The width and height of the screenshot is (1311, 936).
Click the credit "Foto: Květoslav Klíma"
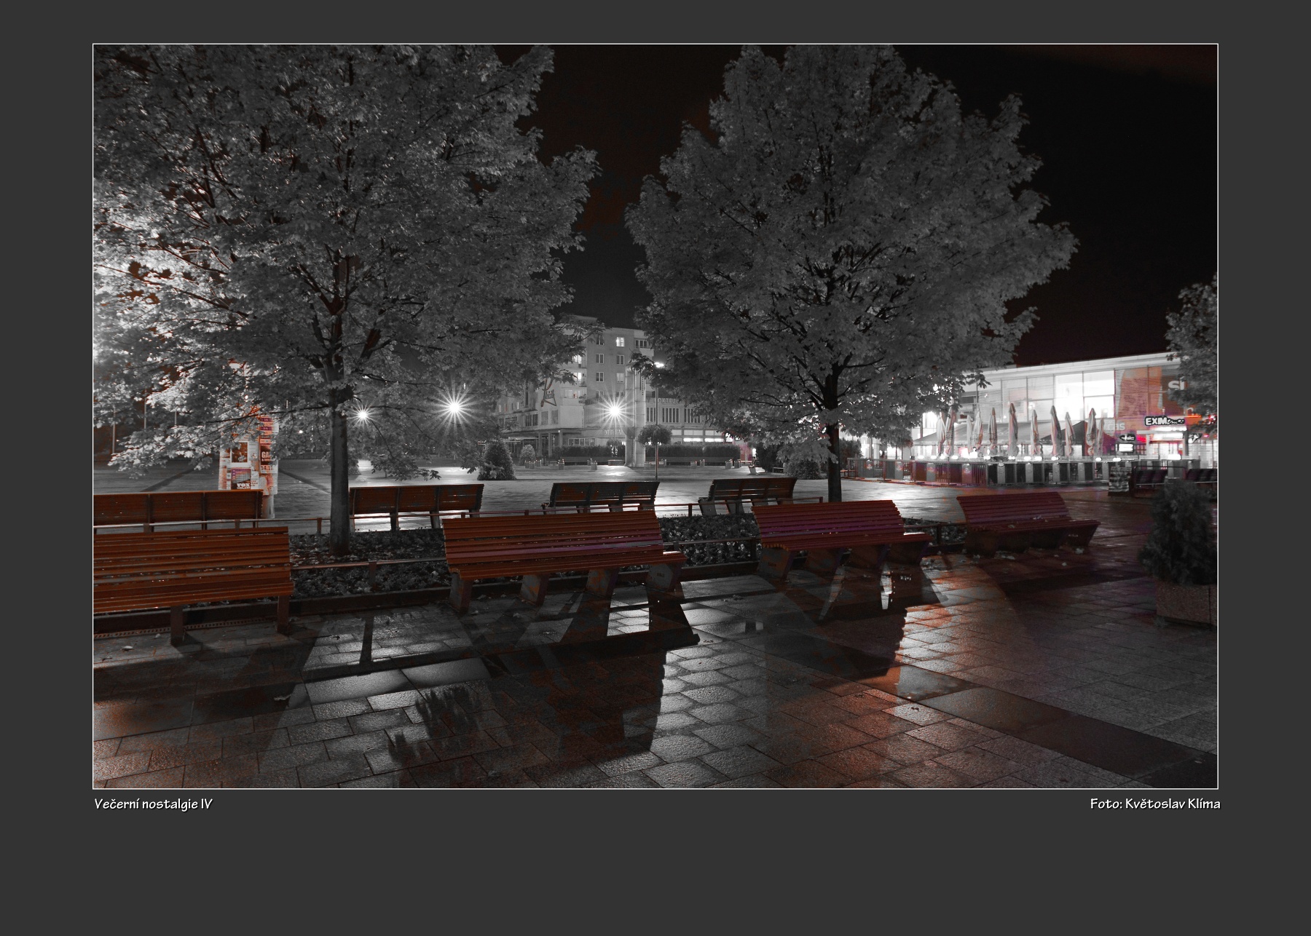(x=1155, y=804)
